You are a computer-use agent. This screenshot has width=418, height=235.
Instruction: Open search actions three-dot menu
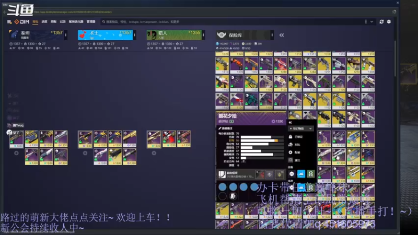point(366,21)
